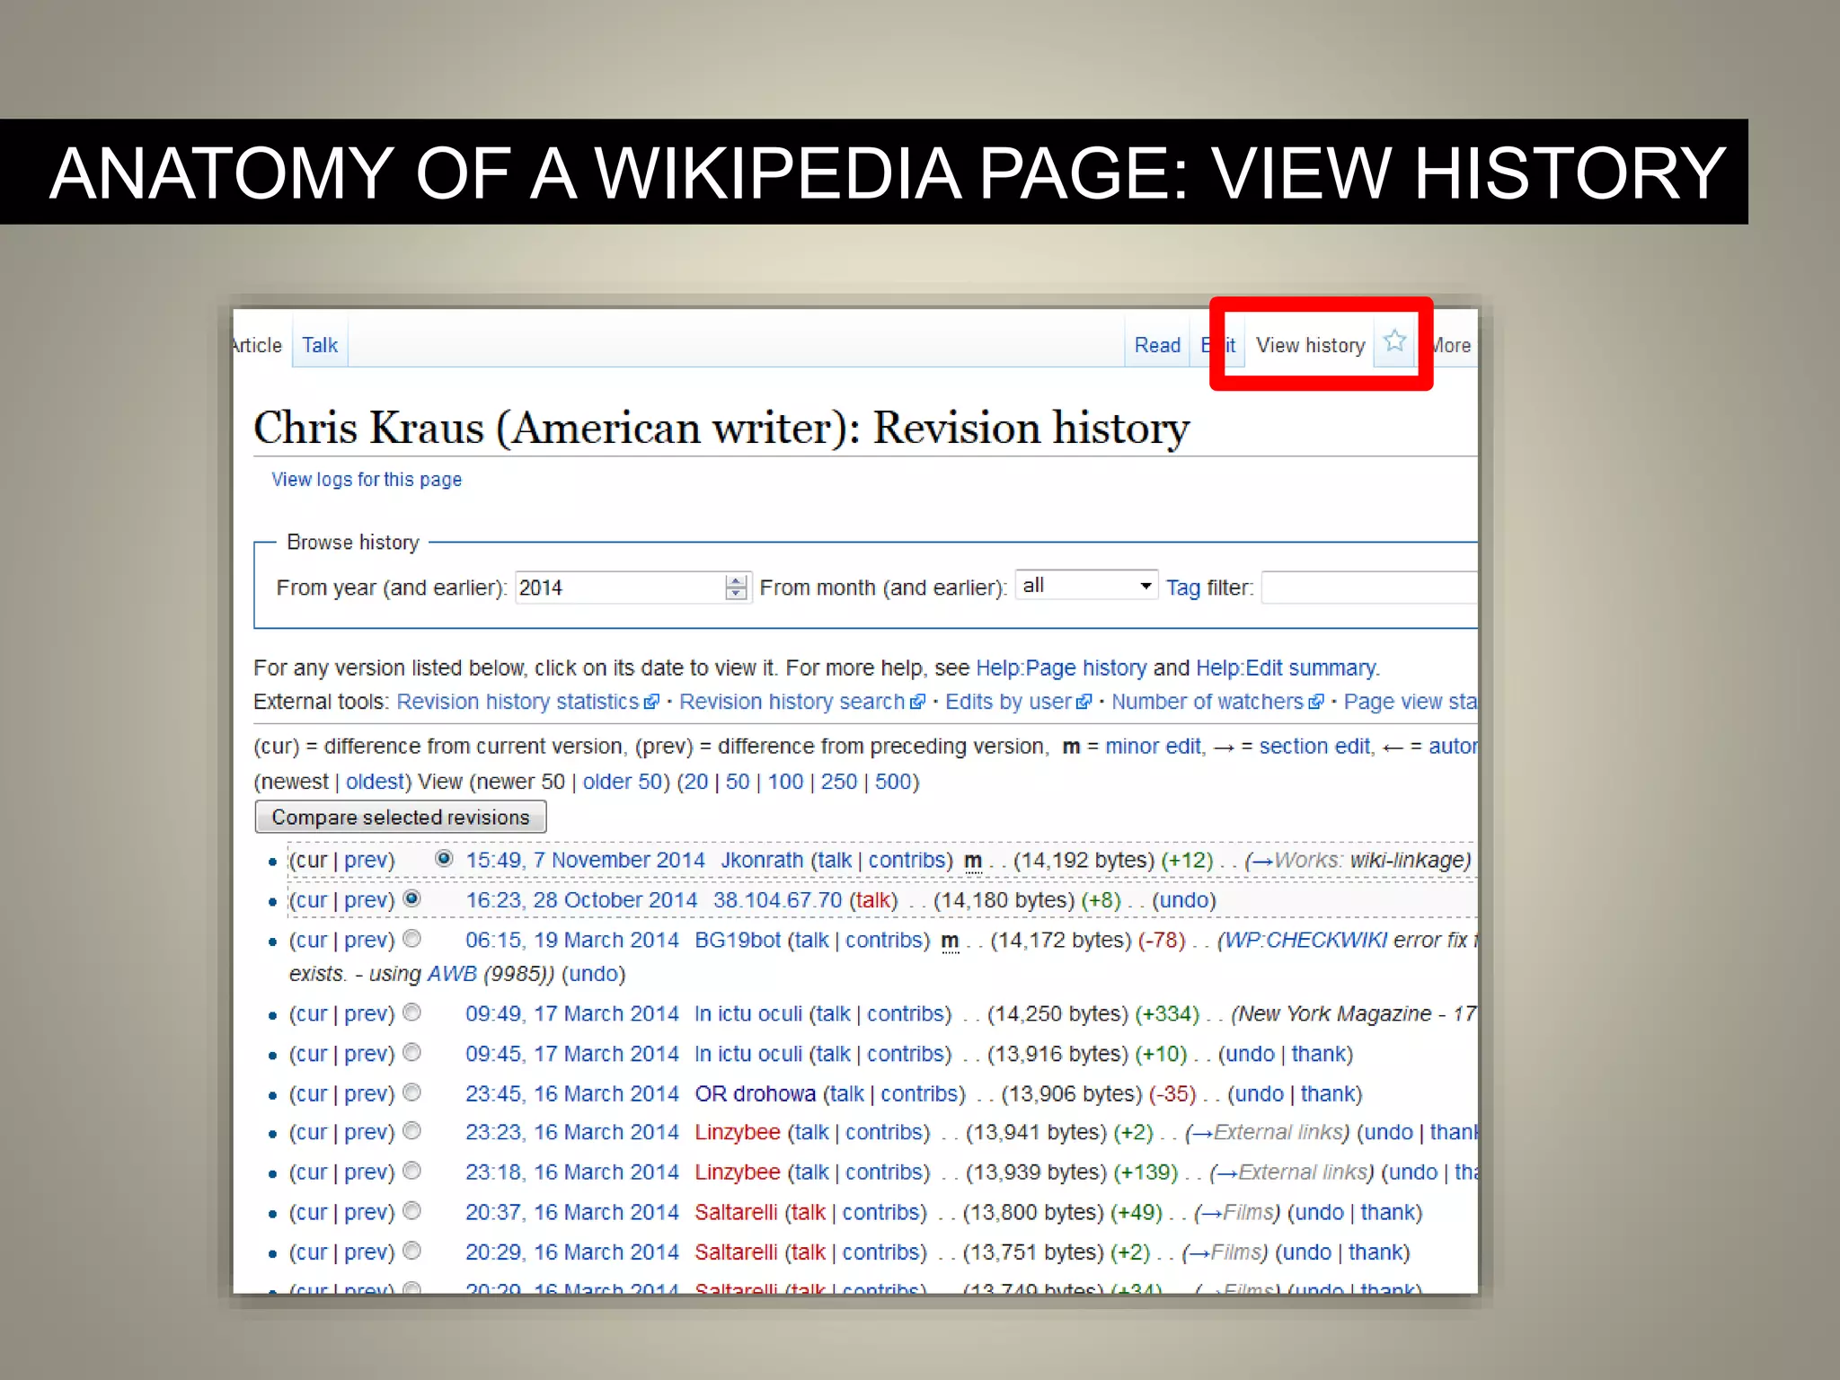Select radio button for 20:37, 16 March revision

pyautogui.click(x=412, y=1211)
